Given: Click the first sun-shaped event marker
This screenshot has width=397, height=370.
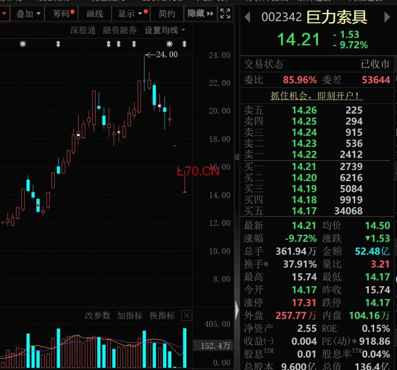Looking at the screenshot, I should click(x=23, y=44).
